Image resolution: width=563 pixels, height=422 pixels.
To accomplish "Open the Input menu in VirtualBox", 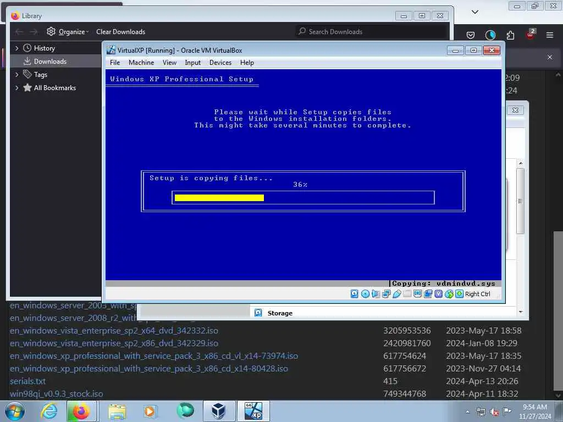I will 193,63.
